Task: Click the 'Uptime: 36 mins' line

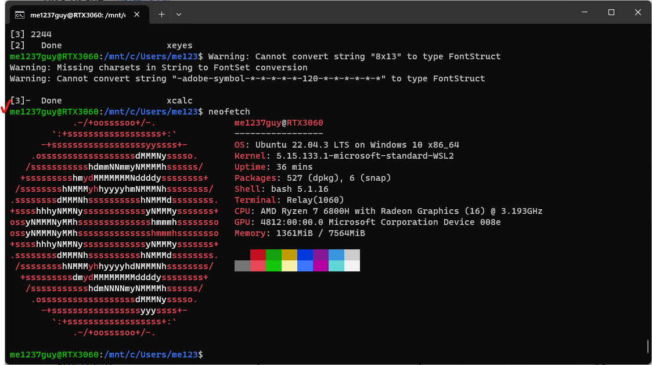Action: tap(273, 167)
